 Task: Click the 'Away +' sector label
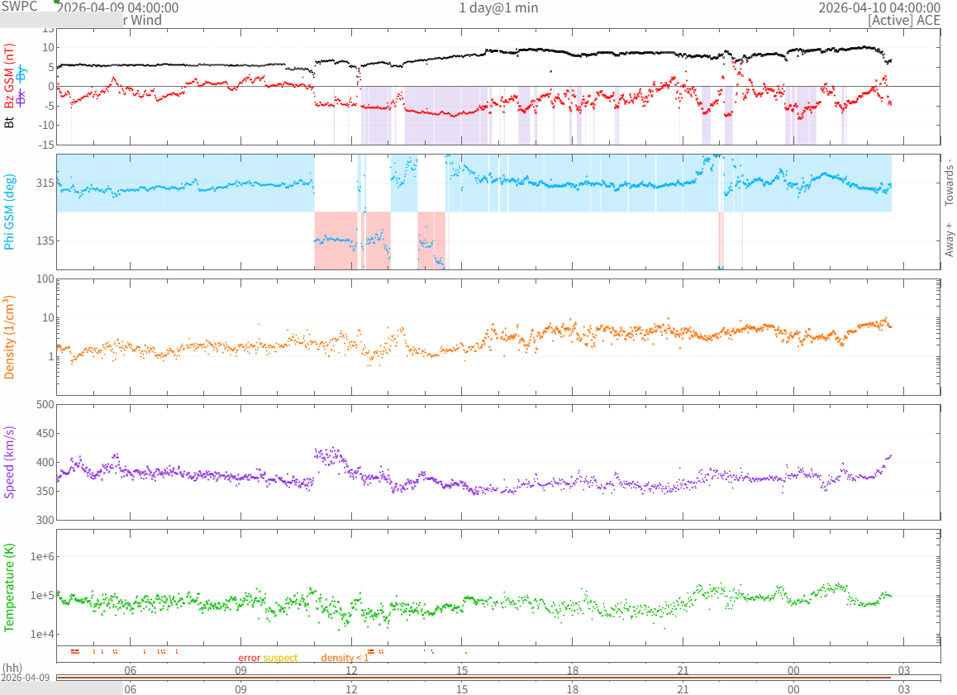click(x=949, y=240)
